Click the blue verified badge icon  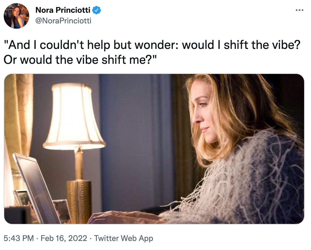coord(96,10)
